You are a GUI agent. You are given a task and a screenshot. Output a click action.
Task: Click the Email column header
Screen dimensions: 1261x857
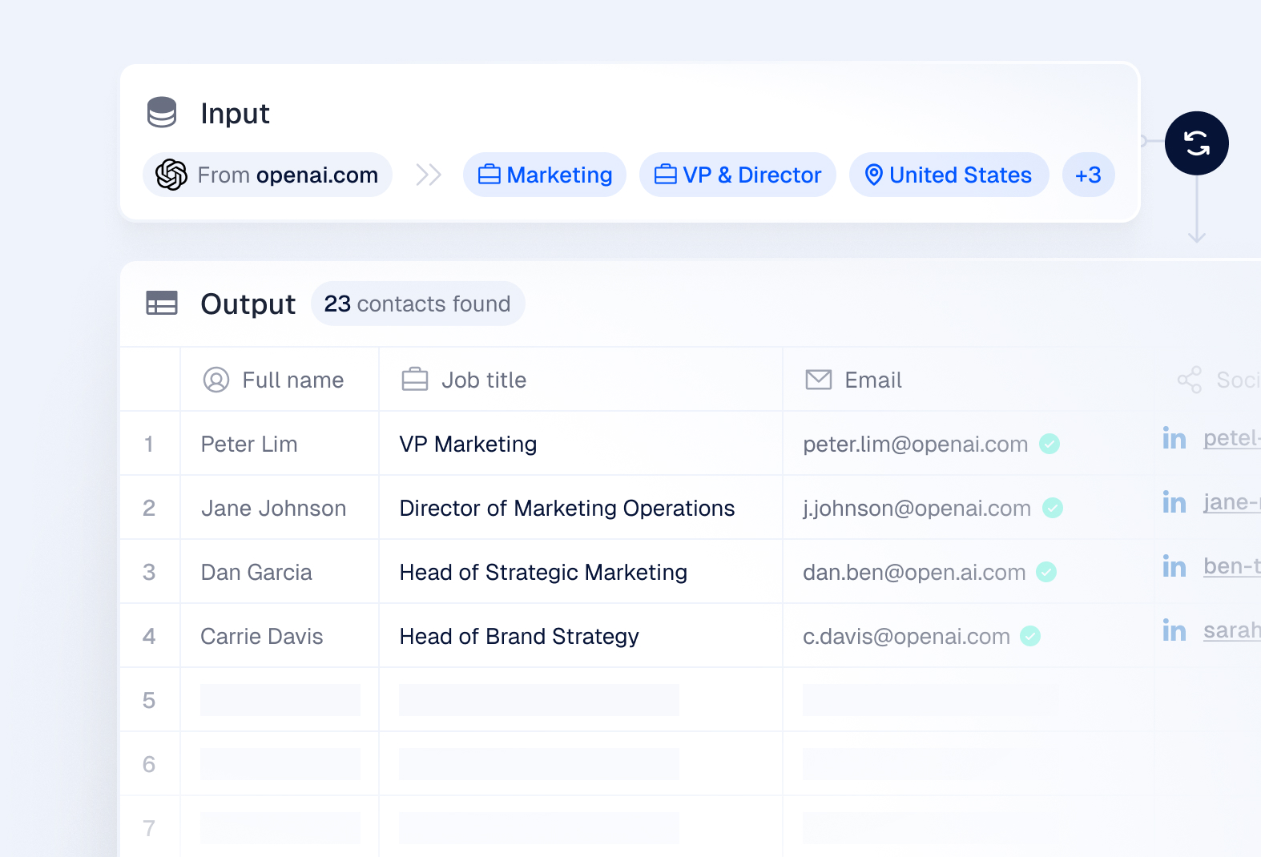[968, 380]
